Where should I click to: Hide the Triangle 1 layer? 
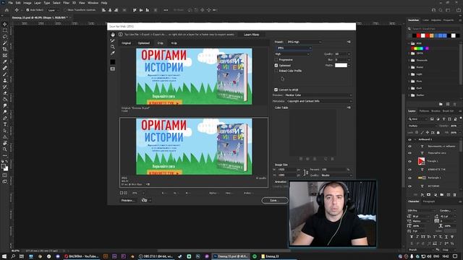(409, 161)
